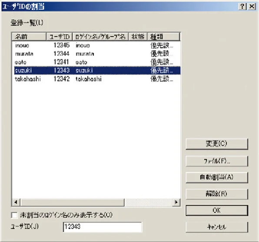This screenshot has width=259, height=242.
Task: Sort by the ユーザID column header
Action: pos(59,36)
